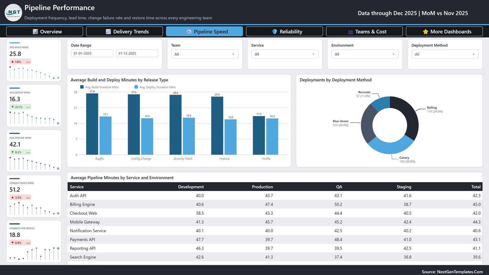Sort by the Total column header

[x=476, y=187]
